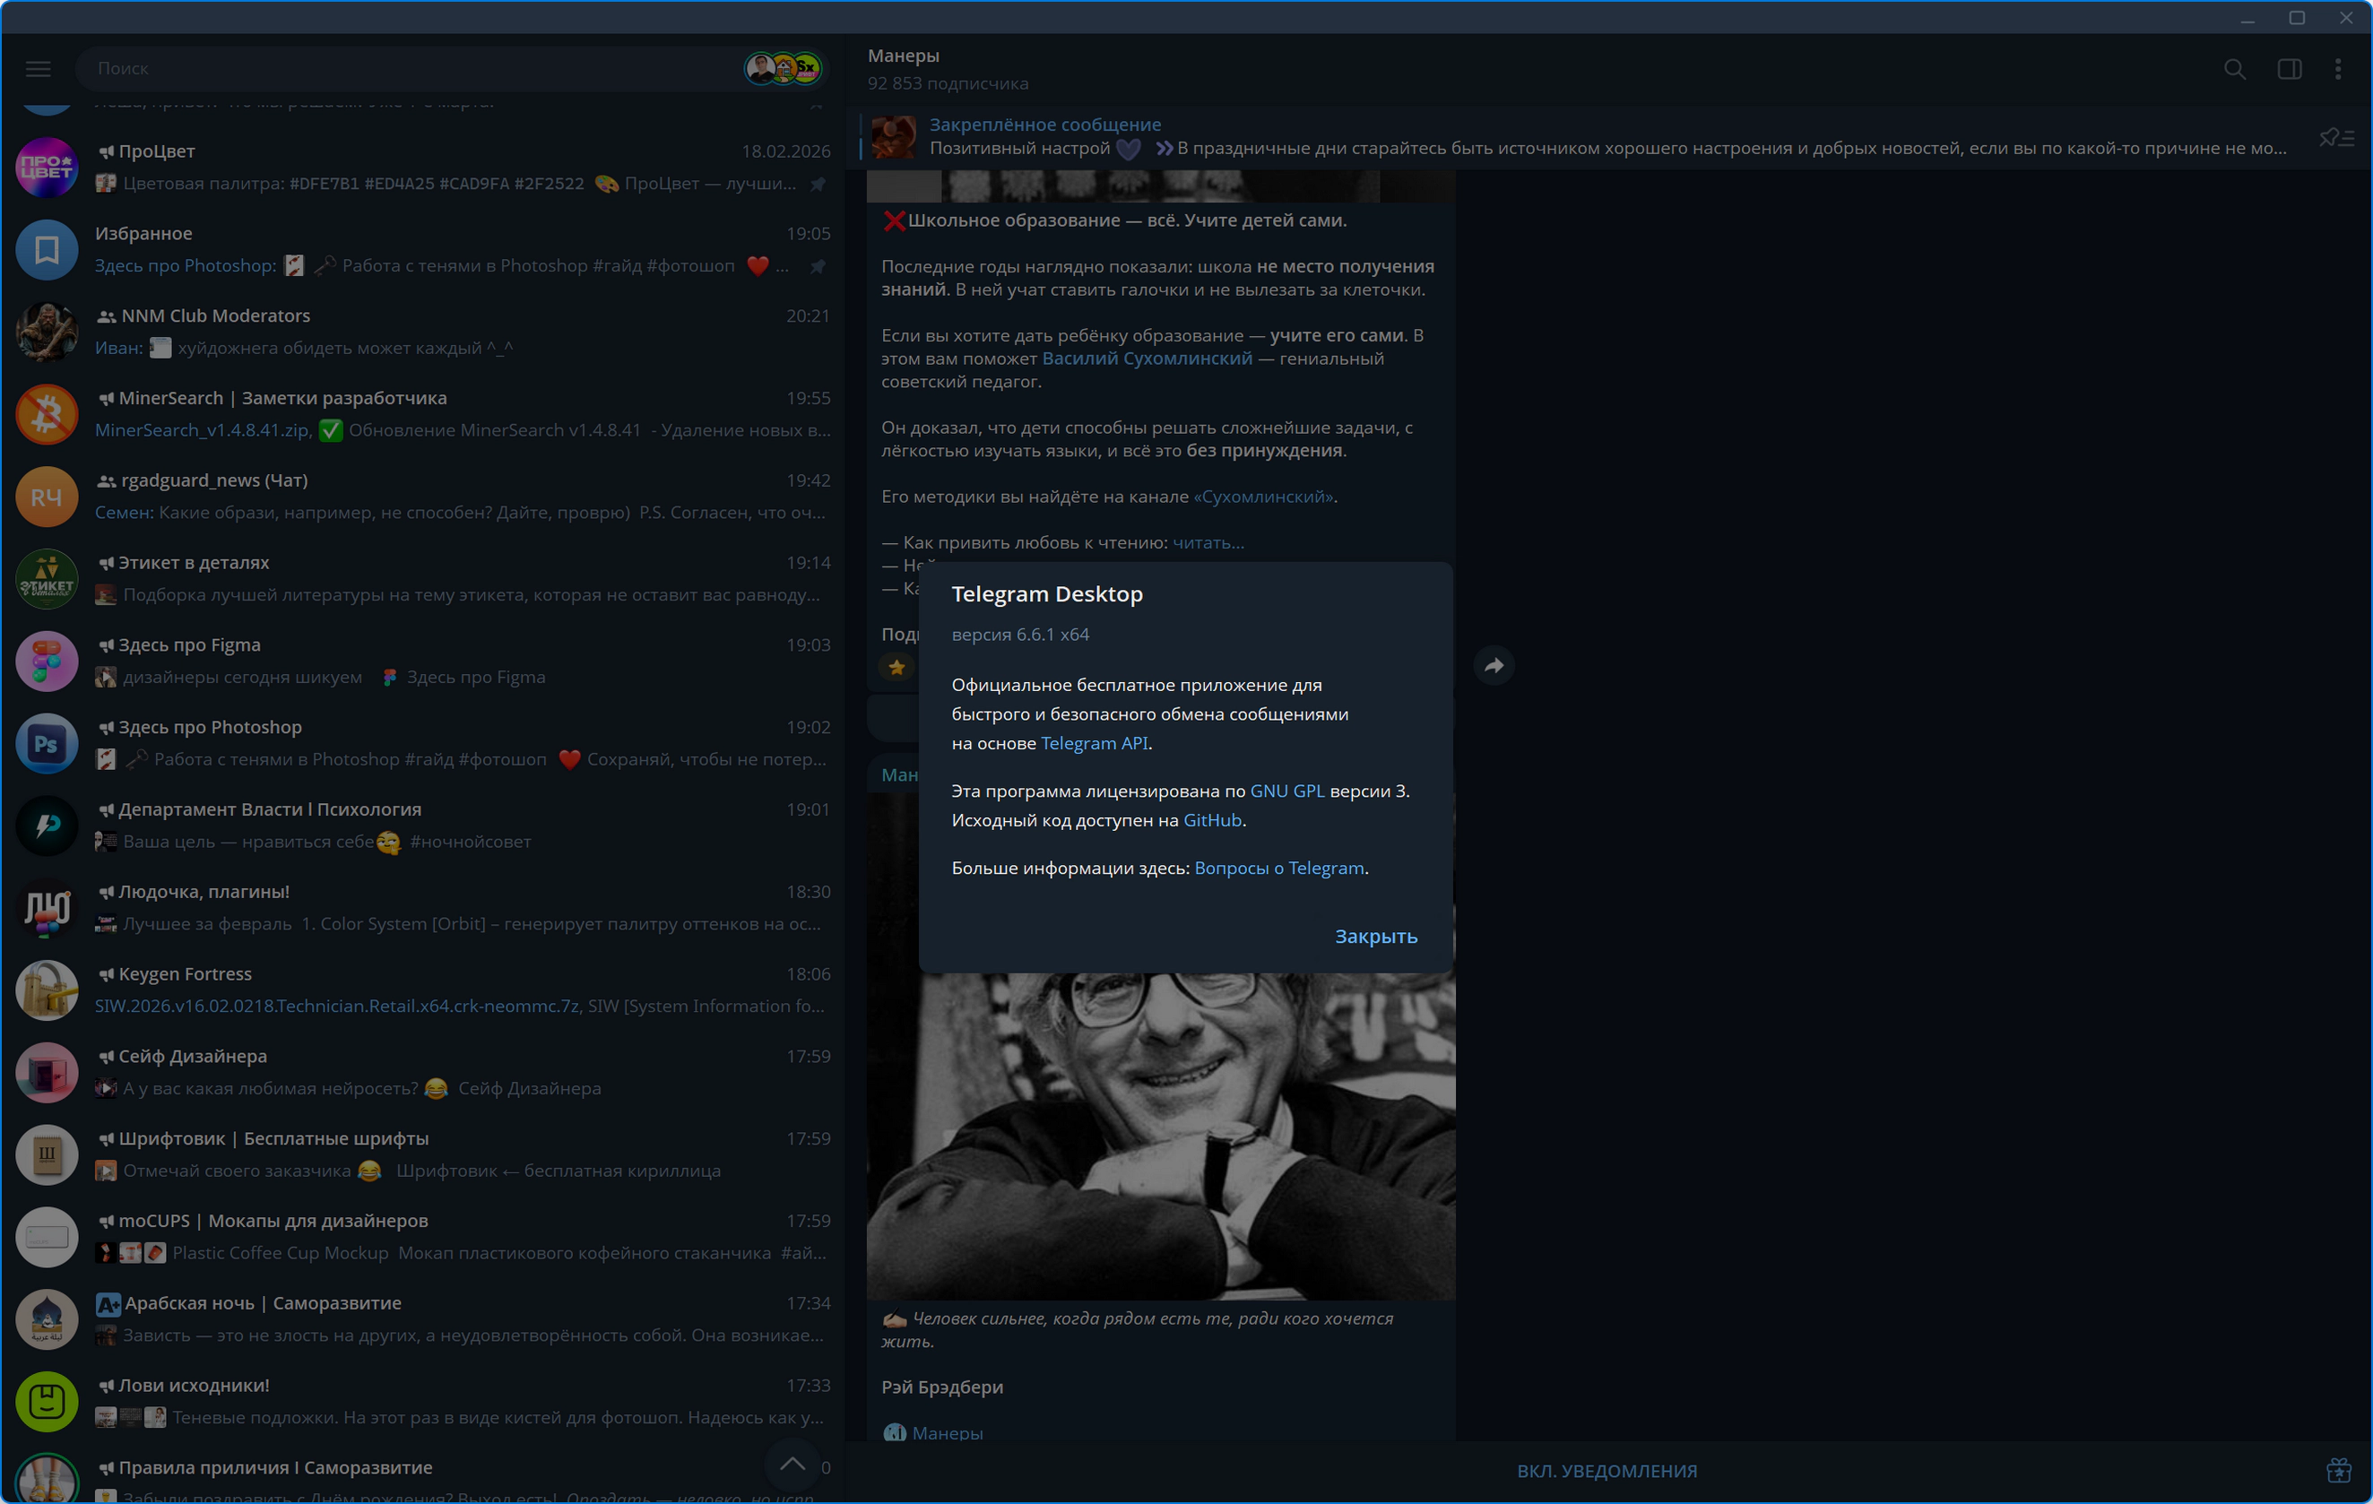Image resolution: width=2373 pixels, height=1504 pixels.
Task: Follow the GitHub source code link
Action: pyautogui.click(x=1212, y=820)
